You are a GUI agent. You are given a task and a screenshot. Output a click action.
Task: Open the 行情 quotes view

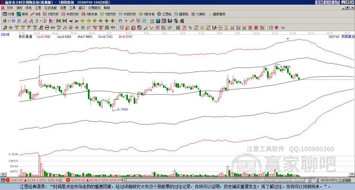click(x=8, y=14)
